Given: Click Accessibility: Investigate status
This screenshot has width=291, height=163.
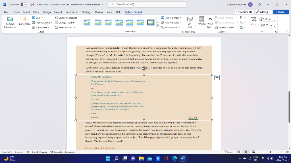Looking at the screenshot, I should coord(63,152).
